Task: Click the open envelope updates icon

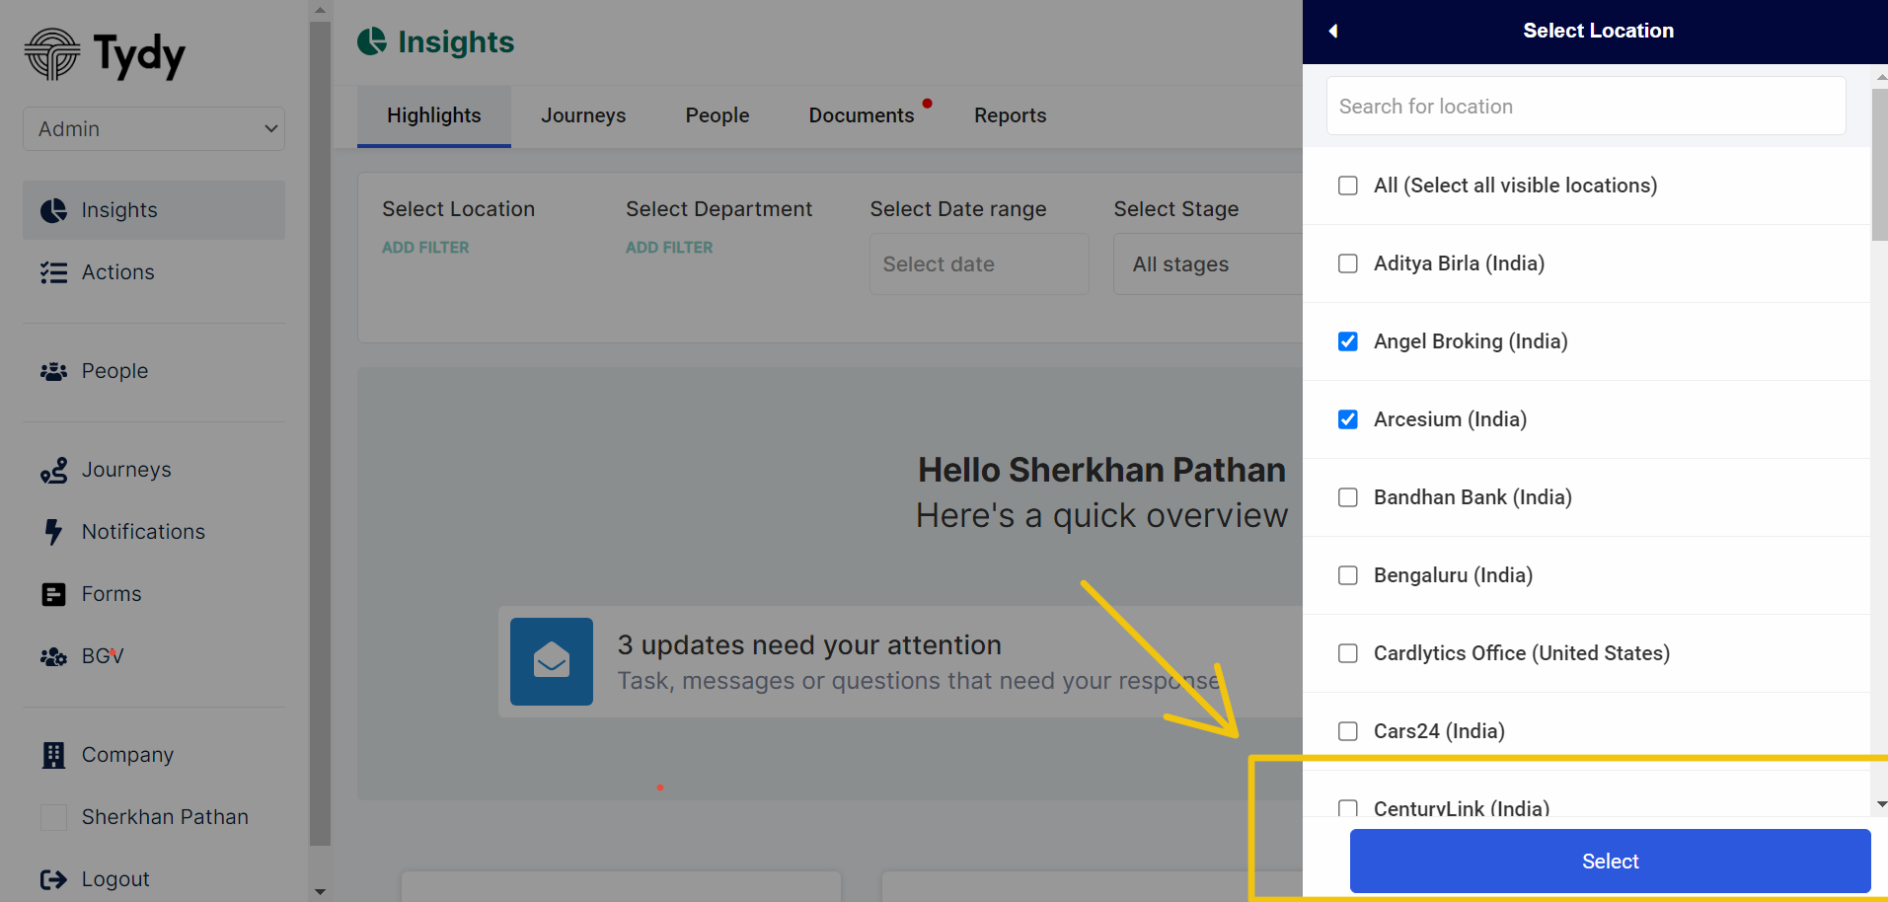Action: pyautogui.click(x=552, y=661)
